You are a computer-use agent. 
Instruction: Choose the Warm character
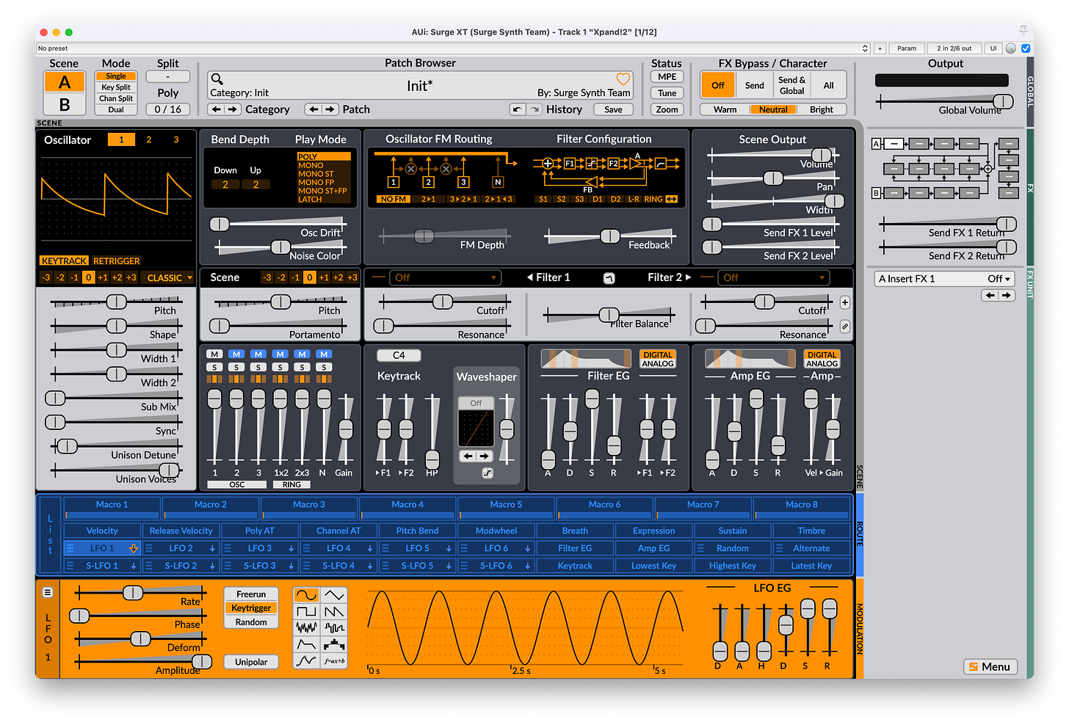point(725,109)
